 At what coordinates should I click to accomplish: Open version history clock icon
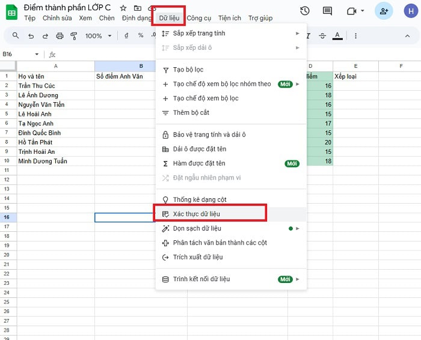[x=305, y=11]
